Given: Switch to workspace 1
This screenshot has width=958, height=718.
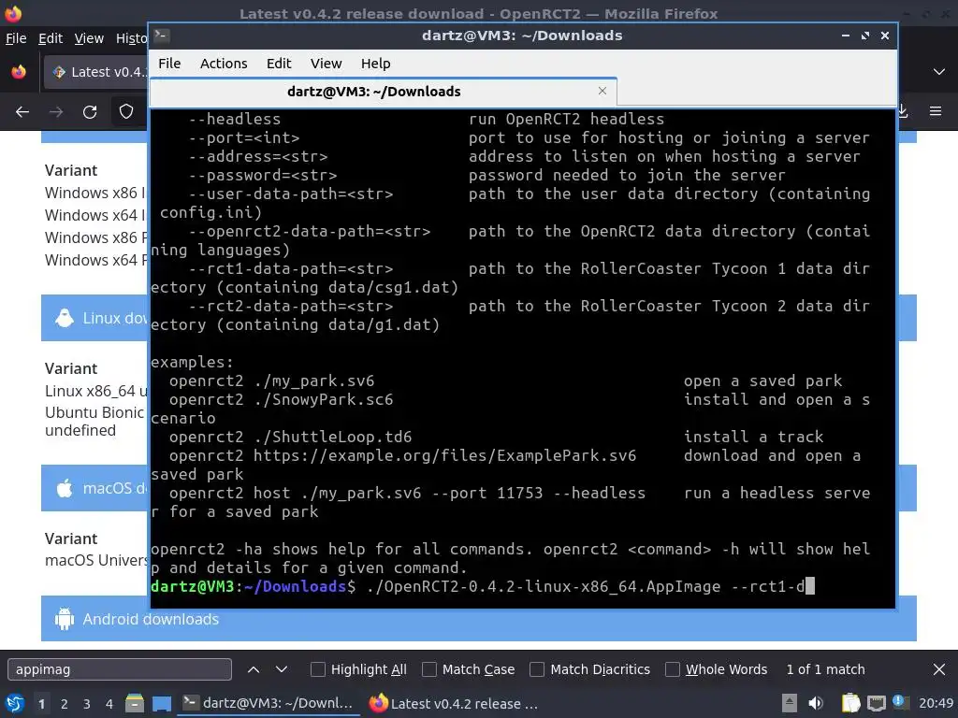Looking at the screenshot, I should tap(41, 704).
